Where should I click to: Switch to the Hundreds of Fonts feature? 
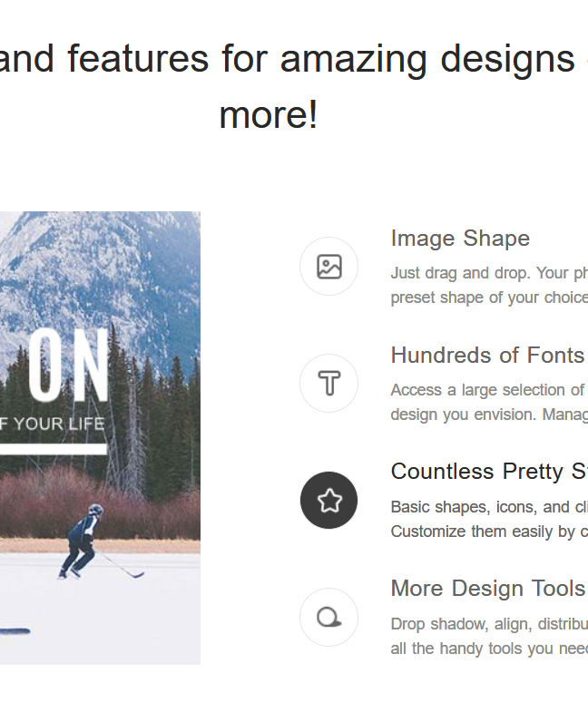(487, 356)
